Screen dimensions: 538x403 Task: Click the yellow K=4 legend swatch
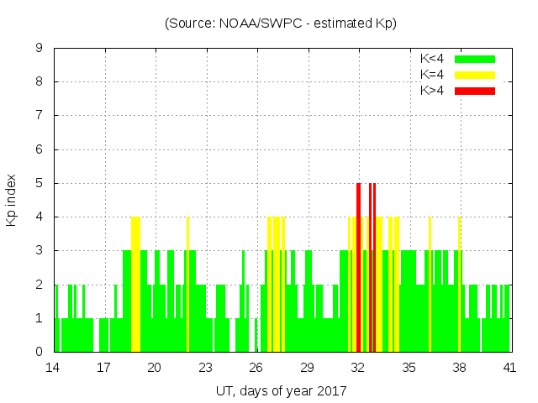tap(475, 75)
